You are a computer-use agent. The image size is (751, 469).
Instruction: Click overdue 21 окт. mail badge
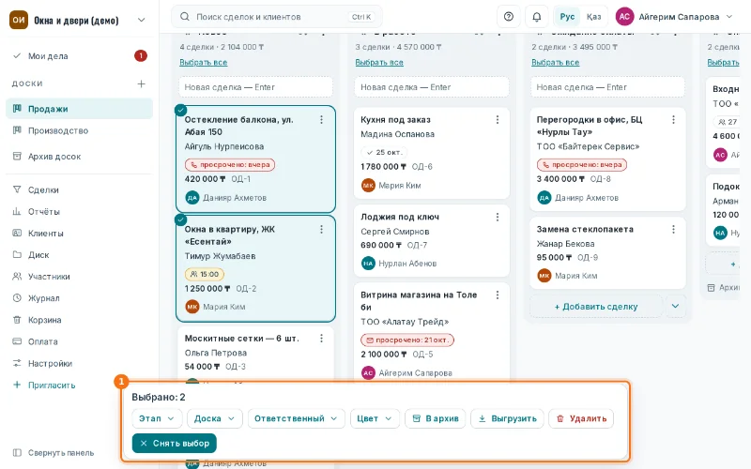coord(407,340)
